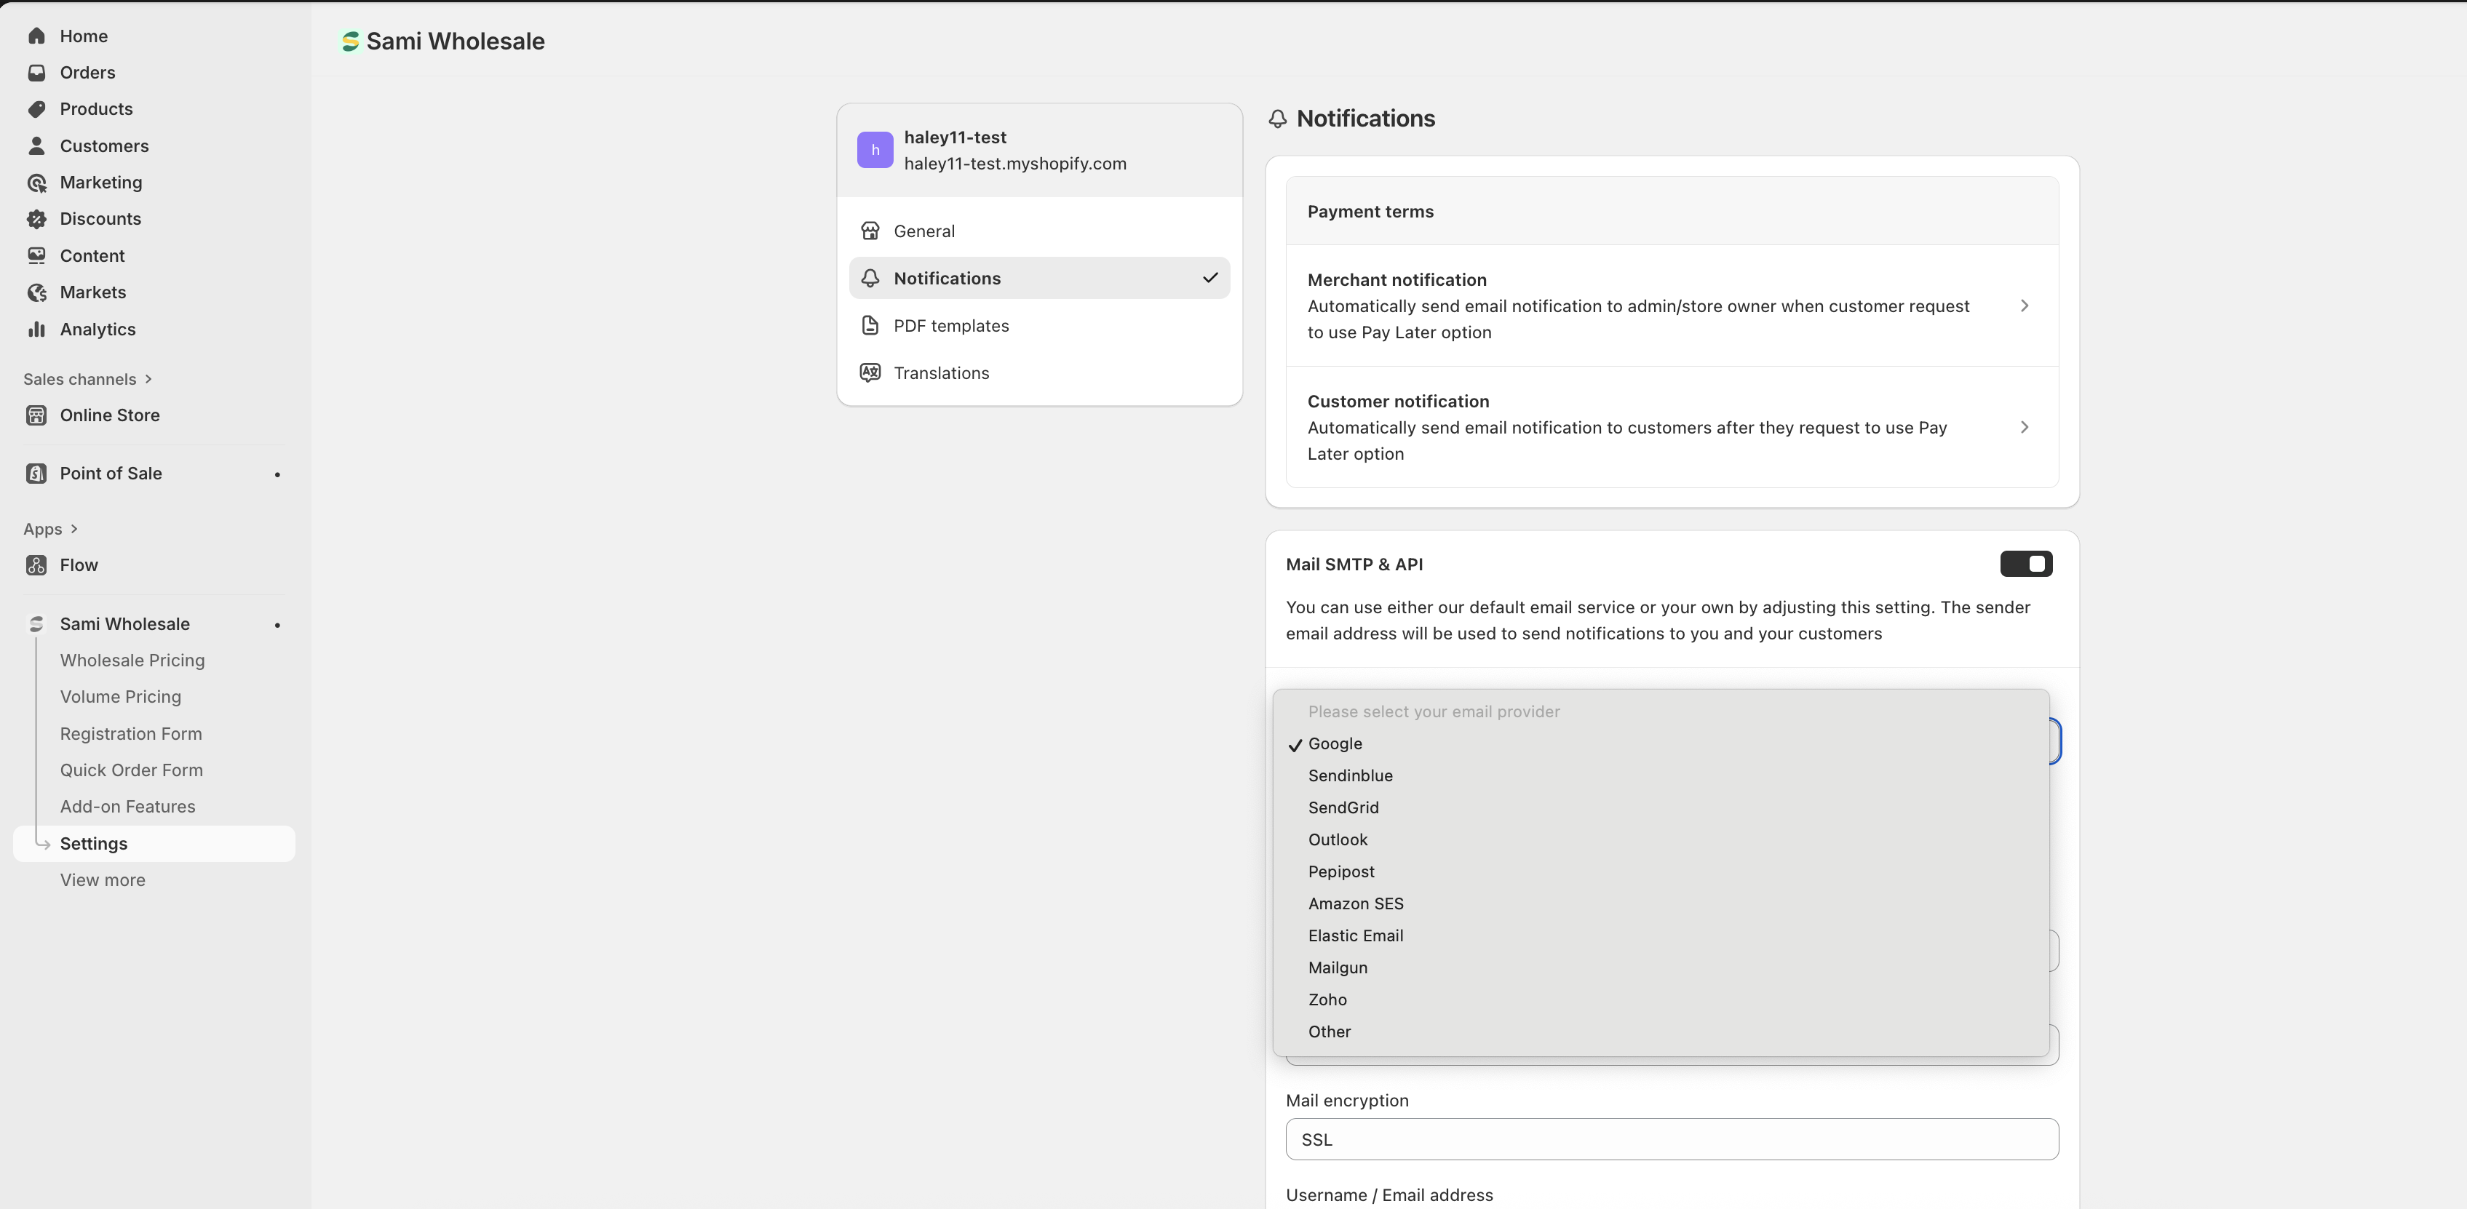Screen dimensions: 2467x1209
Task: Click the Discounts badge icon
Action: click(x=36, y=219)
